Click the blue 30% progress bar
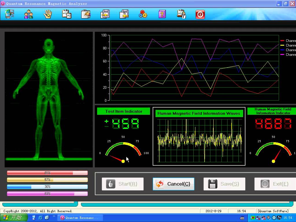 coord(47,187)
